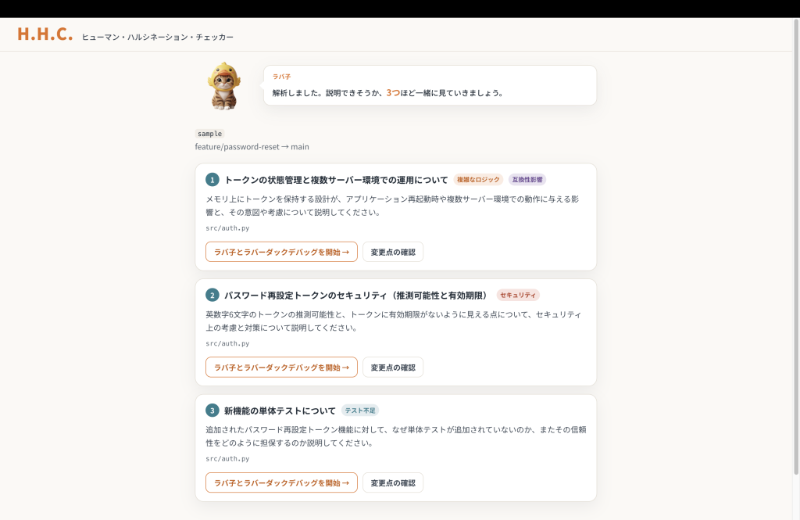Click the 互換性影響 tag
The width and height of the screenshot is (800, 520).
(527, 180)
